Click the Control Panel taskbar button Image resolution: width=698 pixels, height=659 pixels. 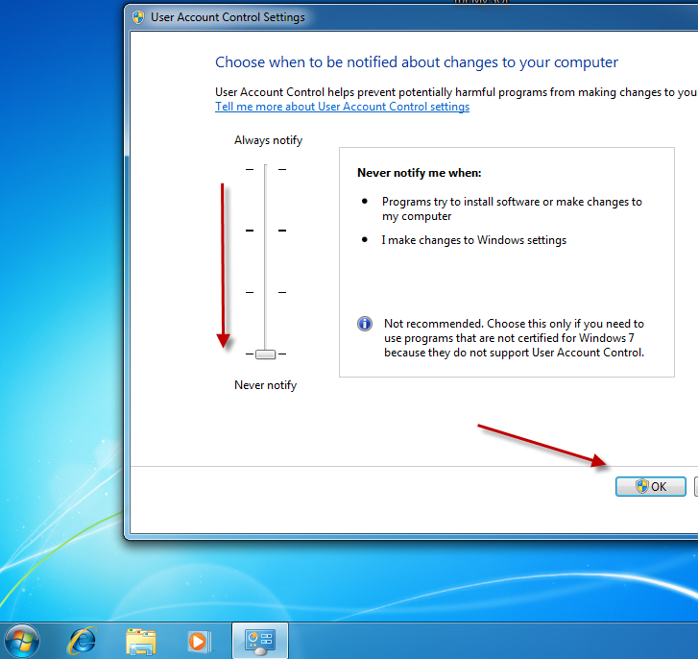tap(260, 641)
